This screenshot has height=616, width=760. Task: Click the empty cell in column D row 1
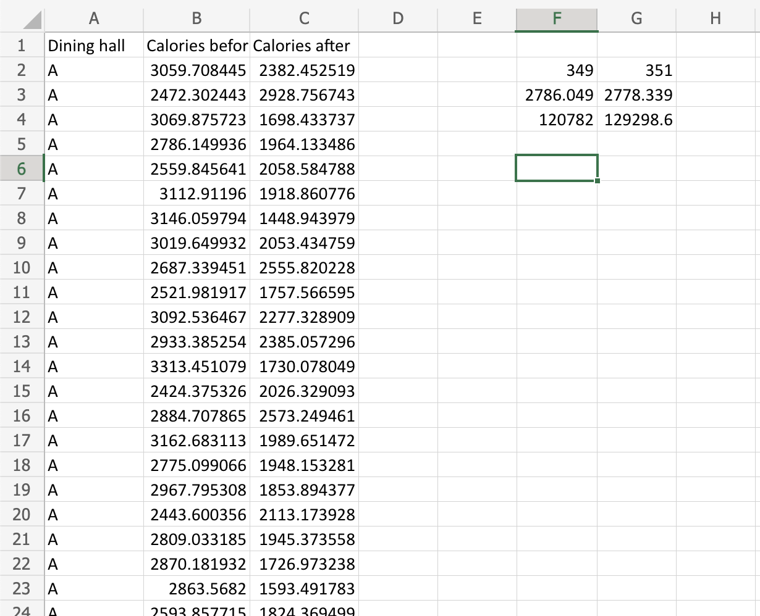coord(397,45)
